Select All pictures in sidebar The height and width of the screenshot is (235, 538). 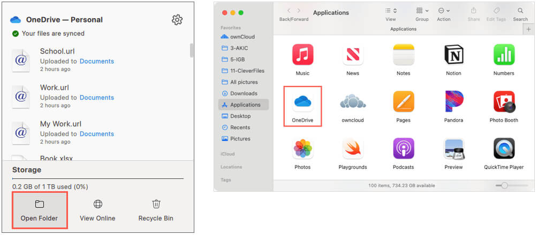point(243,82)
